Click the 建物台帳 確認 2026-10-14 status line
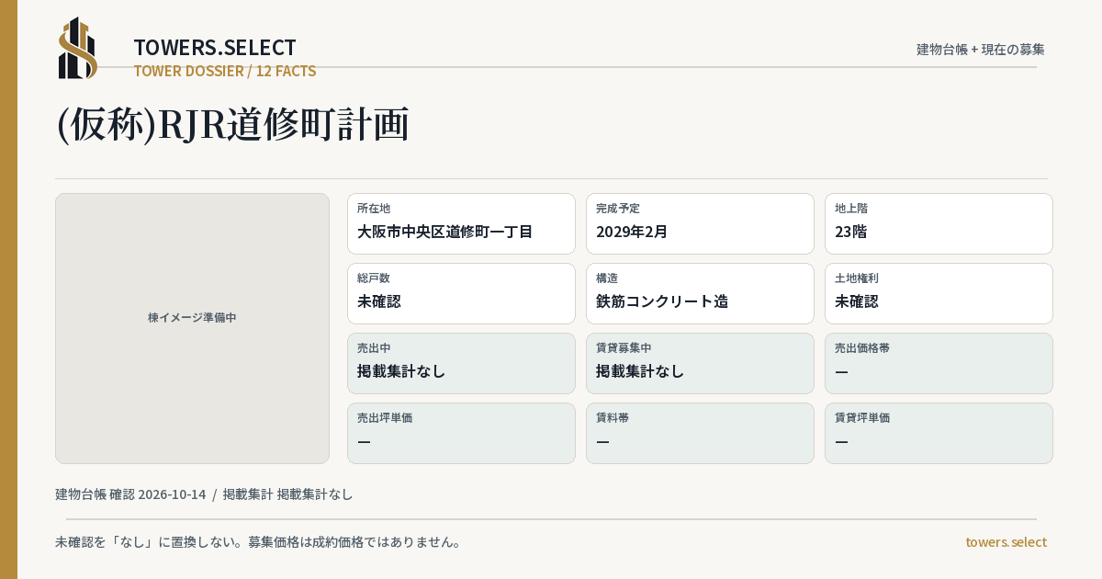This screenshot has height=579, width=1102. (x=204, y=494)
